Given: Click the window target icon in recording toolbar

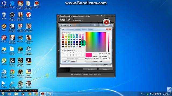Looking at the screenshot, I should [x=1, y=91].
